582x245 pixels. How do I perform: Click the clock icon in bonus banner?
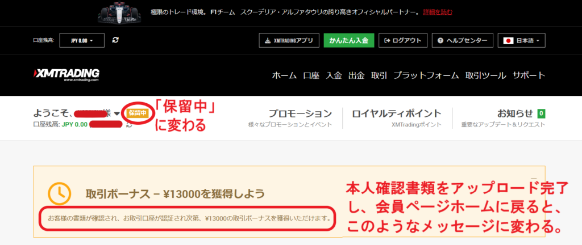tap(59, 194)
